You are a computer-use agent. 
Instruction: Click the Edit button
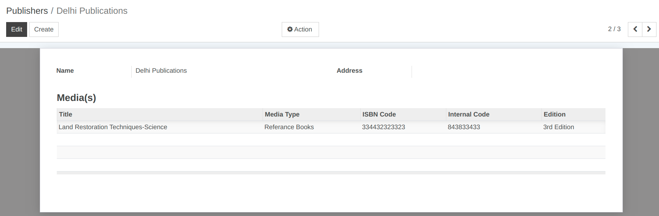click(17, 29)
